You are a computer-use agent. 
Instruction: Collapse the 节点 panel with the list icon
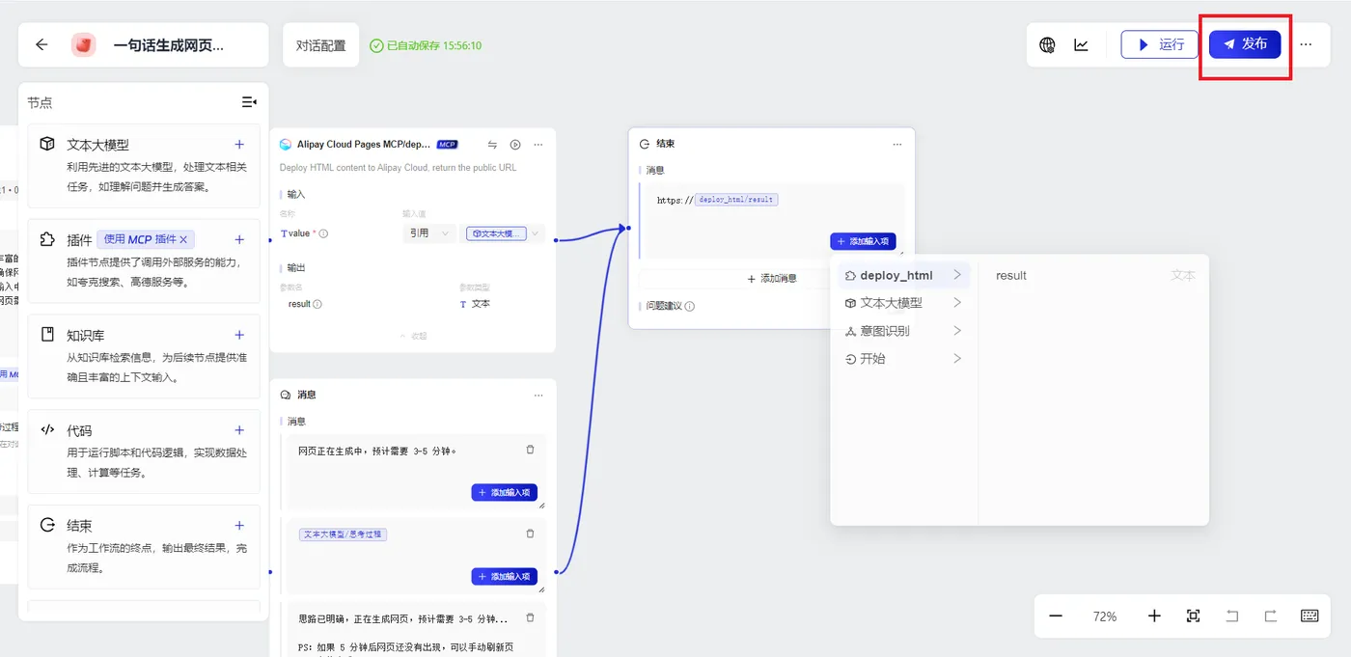249,102
